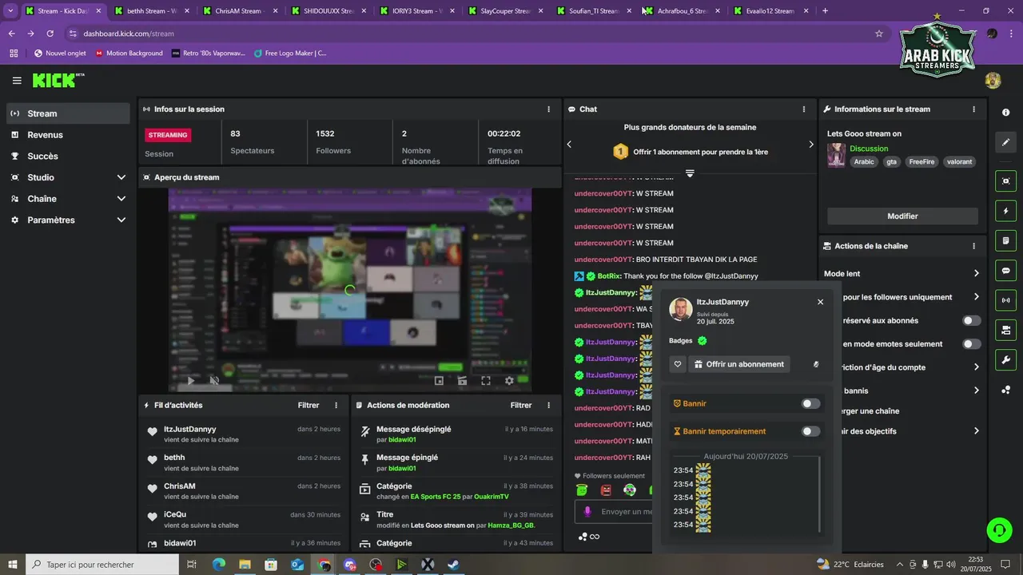The width and height of the screenshot is (1023, 575).
Task: Open picture-in-picture on stream preview
Action: [439, 381]
